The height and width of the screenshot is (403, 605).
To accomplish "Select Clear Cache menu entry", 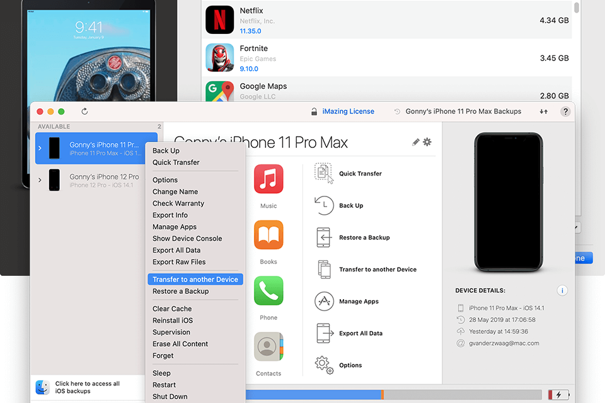I will click(172, 309).
